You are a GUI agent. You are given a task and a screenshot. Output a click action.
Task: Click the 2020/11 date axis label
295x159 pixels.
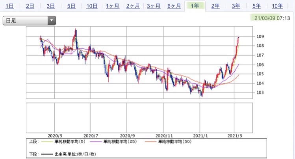click(x=164, y=136)
